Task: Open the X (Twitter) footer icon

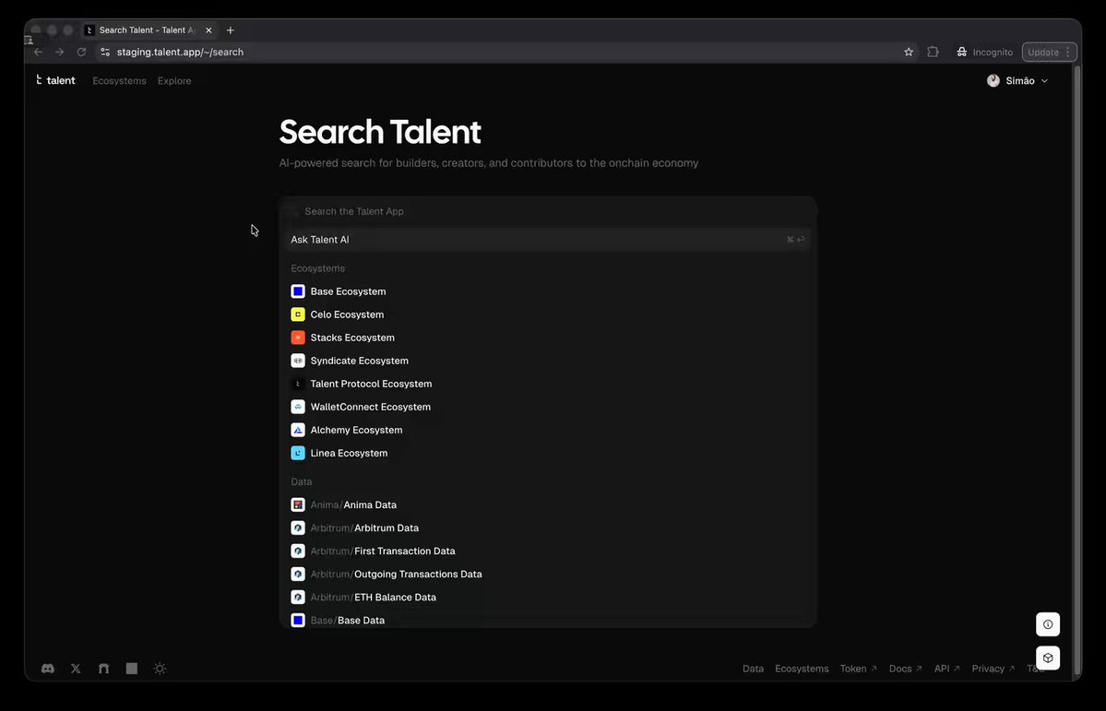Action: coord(76,668)
